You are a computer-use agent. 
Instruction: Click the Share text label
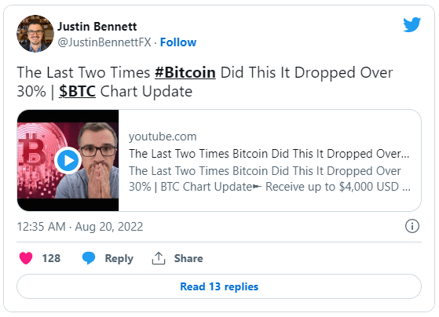click(x=188, y=258)
